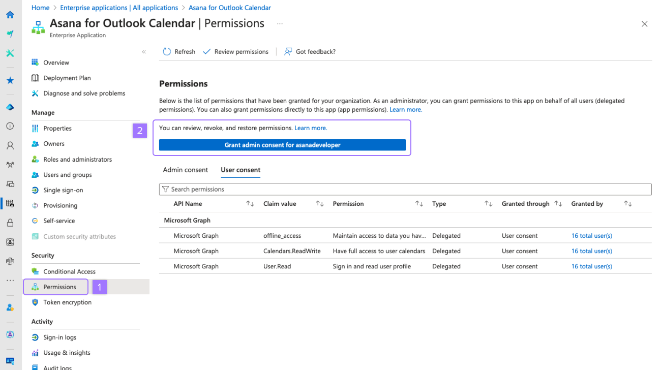
Task: Sort by API Name column arrows
Action: click(250, 204)
